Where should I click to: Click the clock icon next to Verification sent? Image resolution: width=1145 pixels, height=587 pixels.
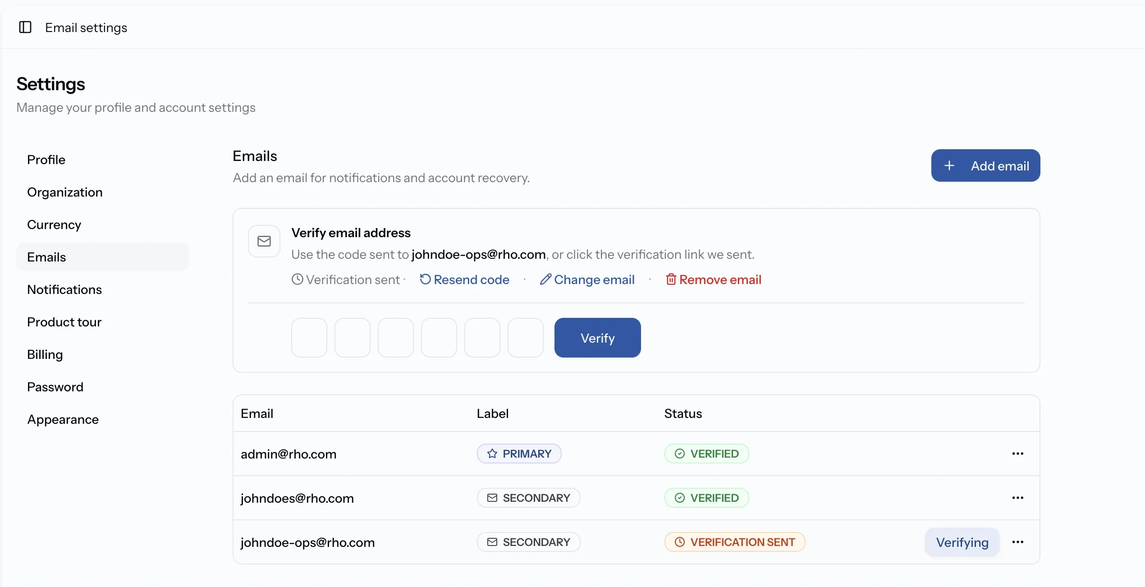coord(297,280)
